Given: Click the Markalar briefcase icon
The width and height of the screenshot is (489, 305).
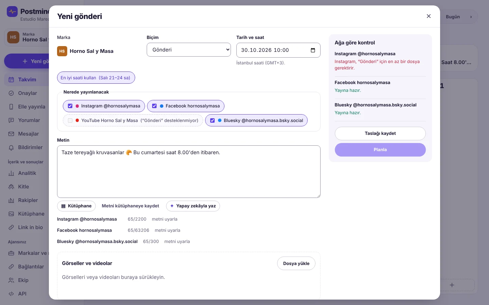Looking at the screenshot, I should point(11,253).
